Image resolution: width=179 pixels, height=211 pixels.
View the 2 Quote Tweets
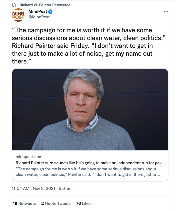click(x=56, y=203)
